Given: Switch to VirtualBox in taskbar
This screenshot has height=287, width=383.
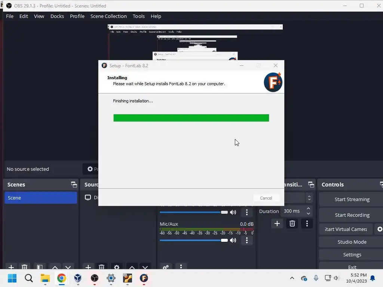Looking at the screenshot, I should [78, 278].
